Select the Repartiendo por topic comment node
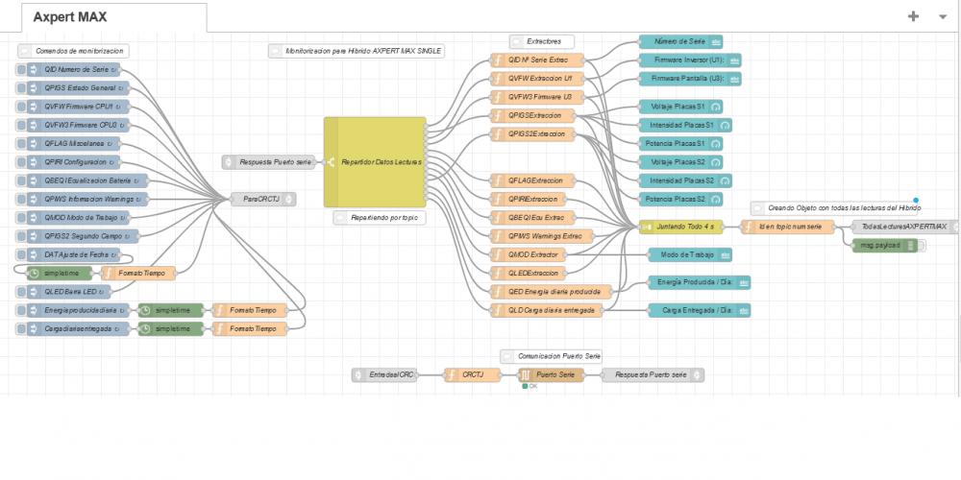Viewport: 961px width, 480px height. [380, 217]
